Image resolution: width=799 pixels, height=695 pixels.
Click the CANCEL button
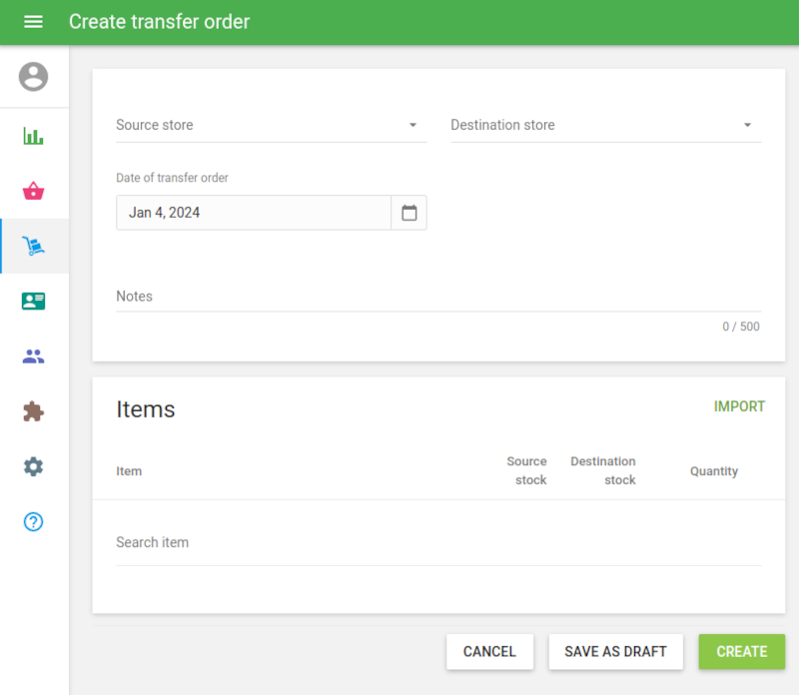tap(489, 651)
